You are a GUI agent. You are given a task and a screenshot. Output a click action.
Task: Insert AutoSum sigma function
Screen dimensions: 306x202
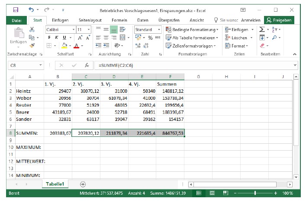(262, 30)
